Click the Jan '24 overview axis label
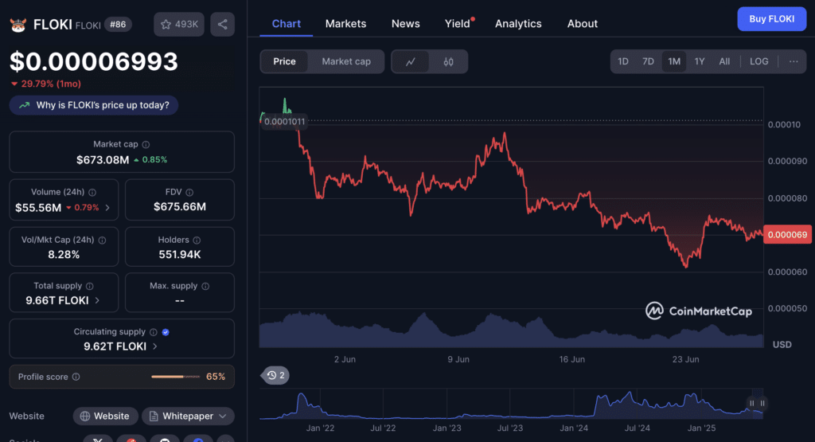Image resolution: width=815 pixels, height=442 pixels. (x=574, y=428)
